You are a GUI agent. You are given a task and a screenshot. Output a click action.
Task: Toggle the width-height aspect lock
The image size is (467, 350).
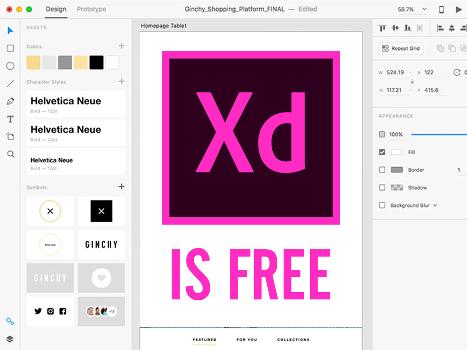pos(412,82)
